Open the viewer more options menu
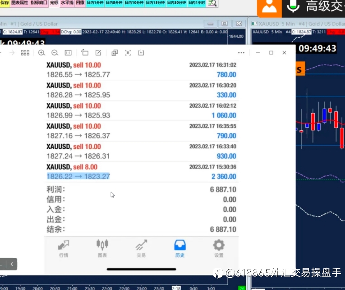 (241, 53)
